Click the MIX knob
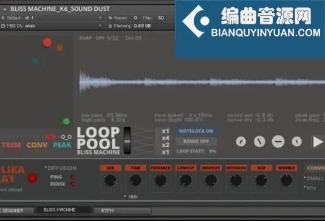Screen dimensions: 325x221 tap(111, 180)
